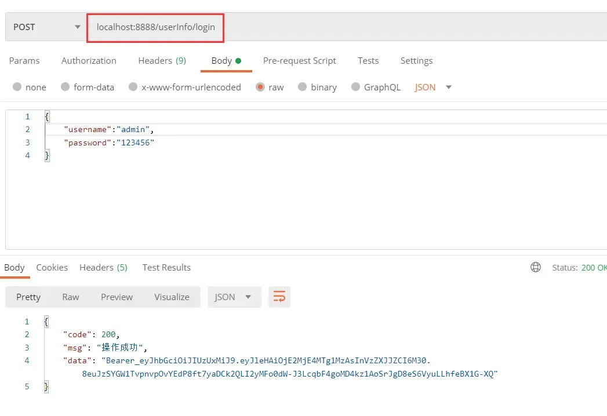Image resolution: width=607 pixels, height=416 pixels.
Task: Choose x-www-form-urlencoded body type
Action: click(185, 87)
